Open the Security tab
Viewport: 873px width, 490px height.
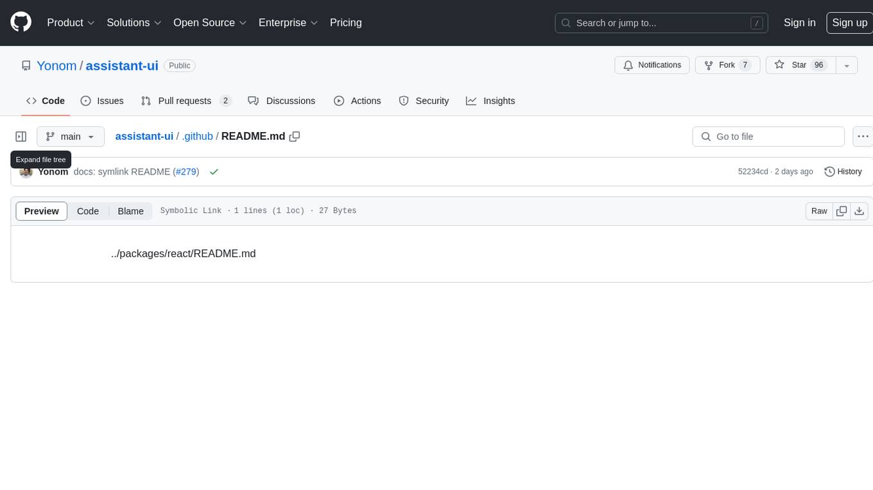[x=424, y=101]
